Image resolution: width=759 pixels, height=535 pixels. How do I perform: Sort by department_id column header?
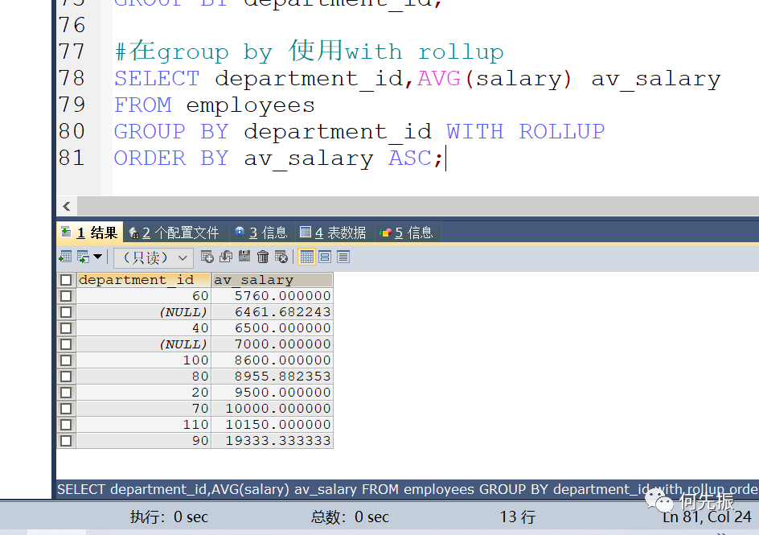[144, 280]
